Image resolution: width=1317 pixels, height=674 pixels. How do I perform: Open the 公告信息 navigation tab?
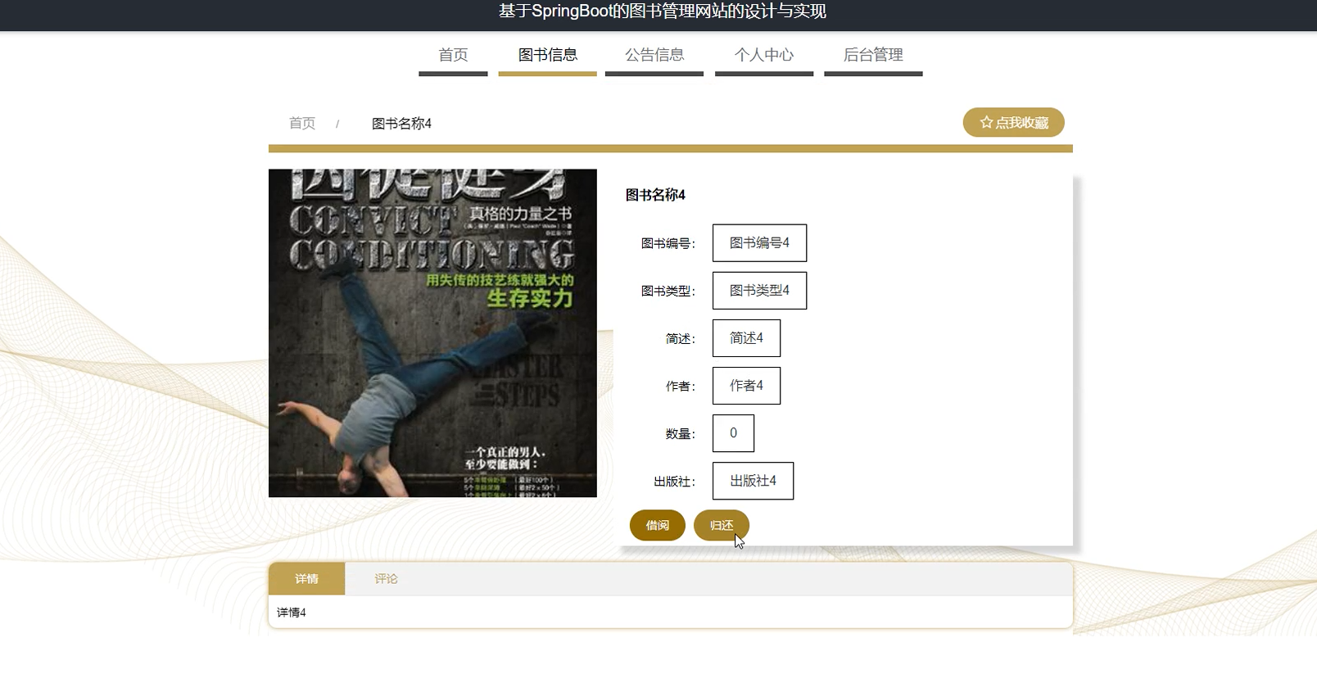coord(654,56)
